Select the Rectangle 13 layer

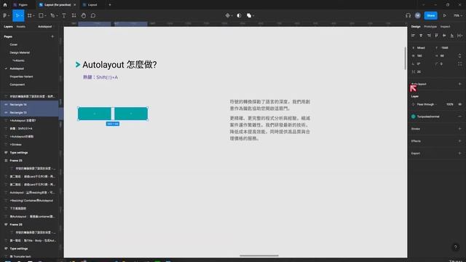(x=29, y=113)
